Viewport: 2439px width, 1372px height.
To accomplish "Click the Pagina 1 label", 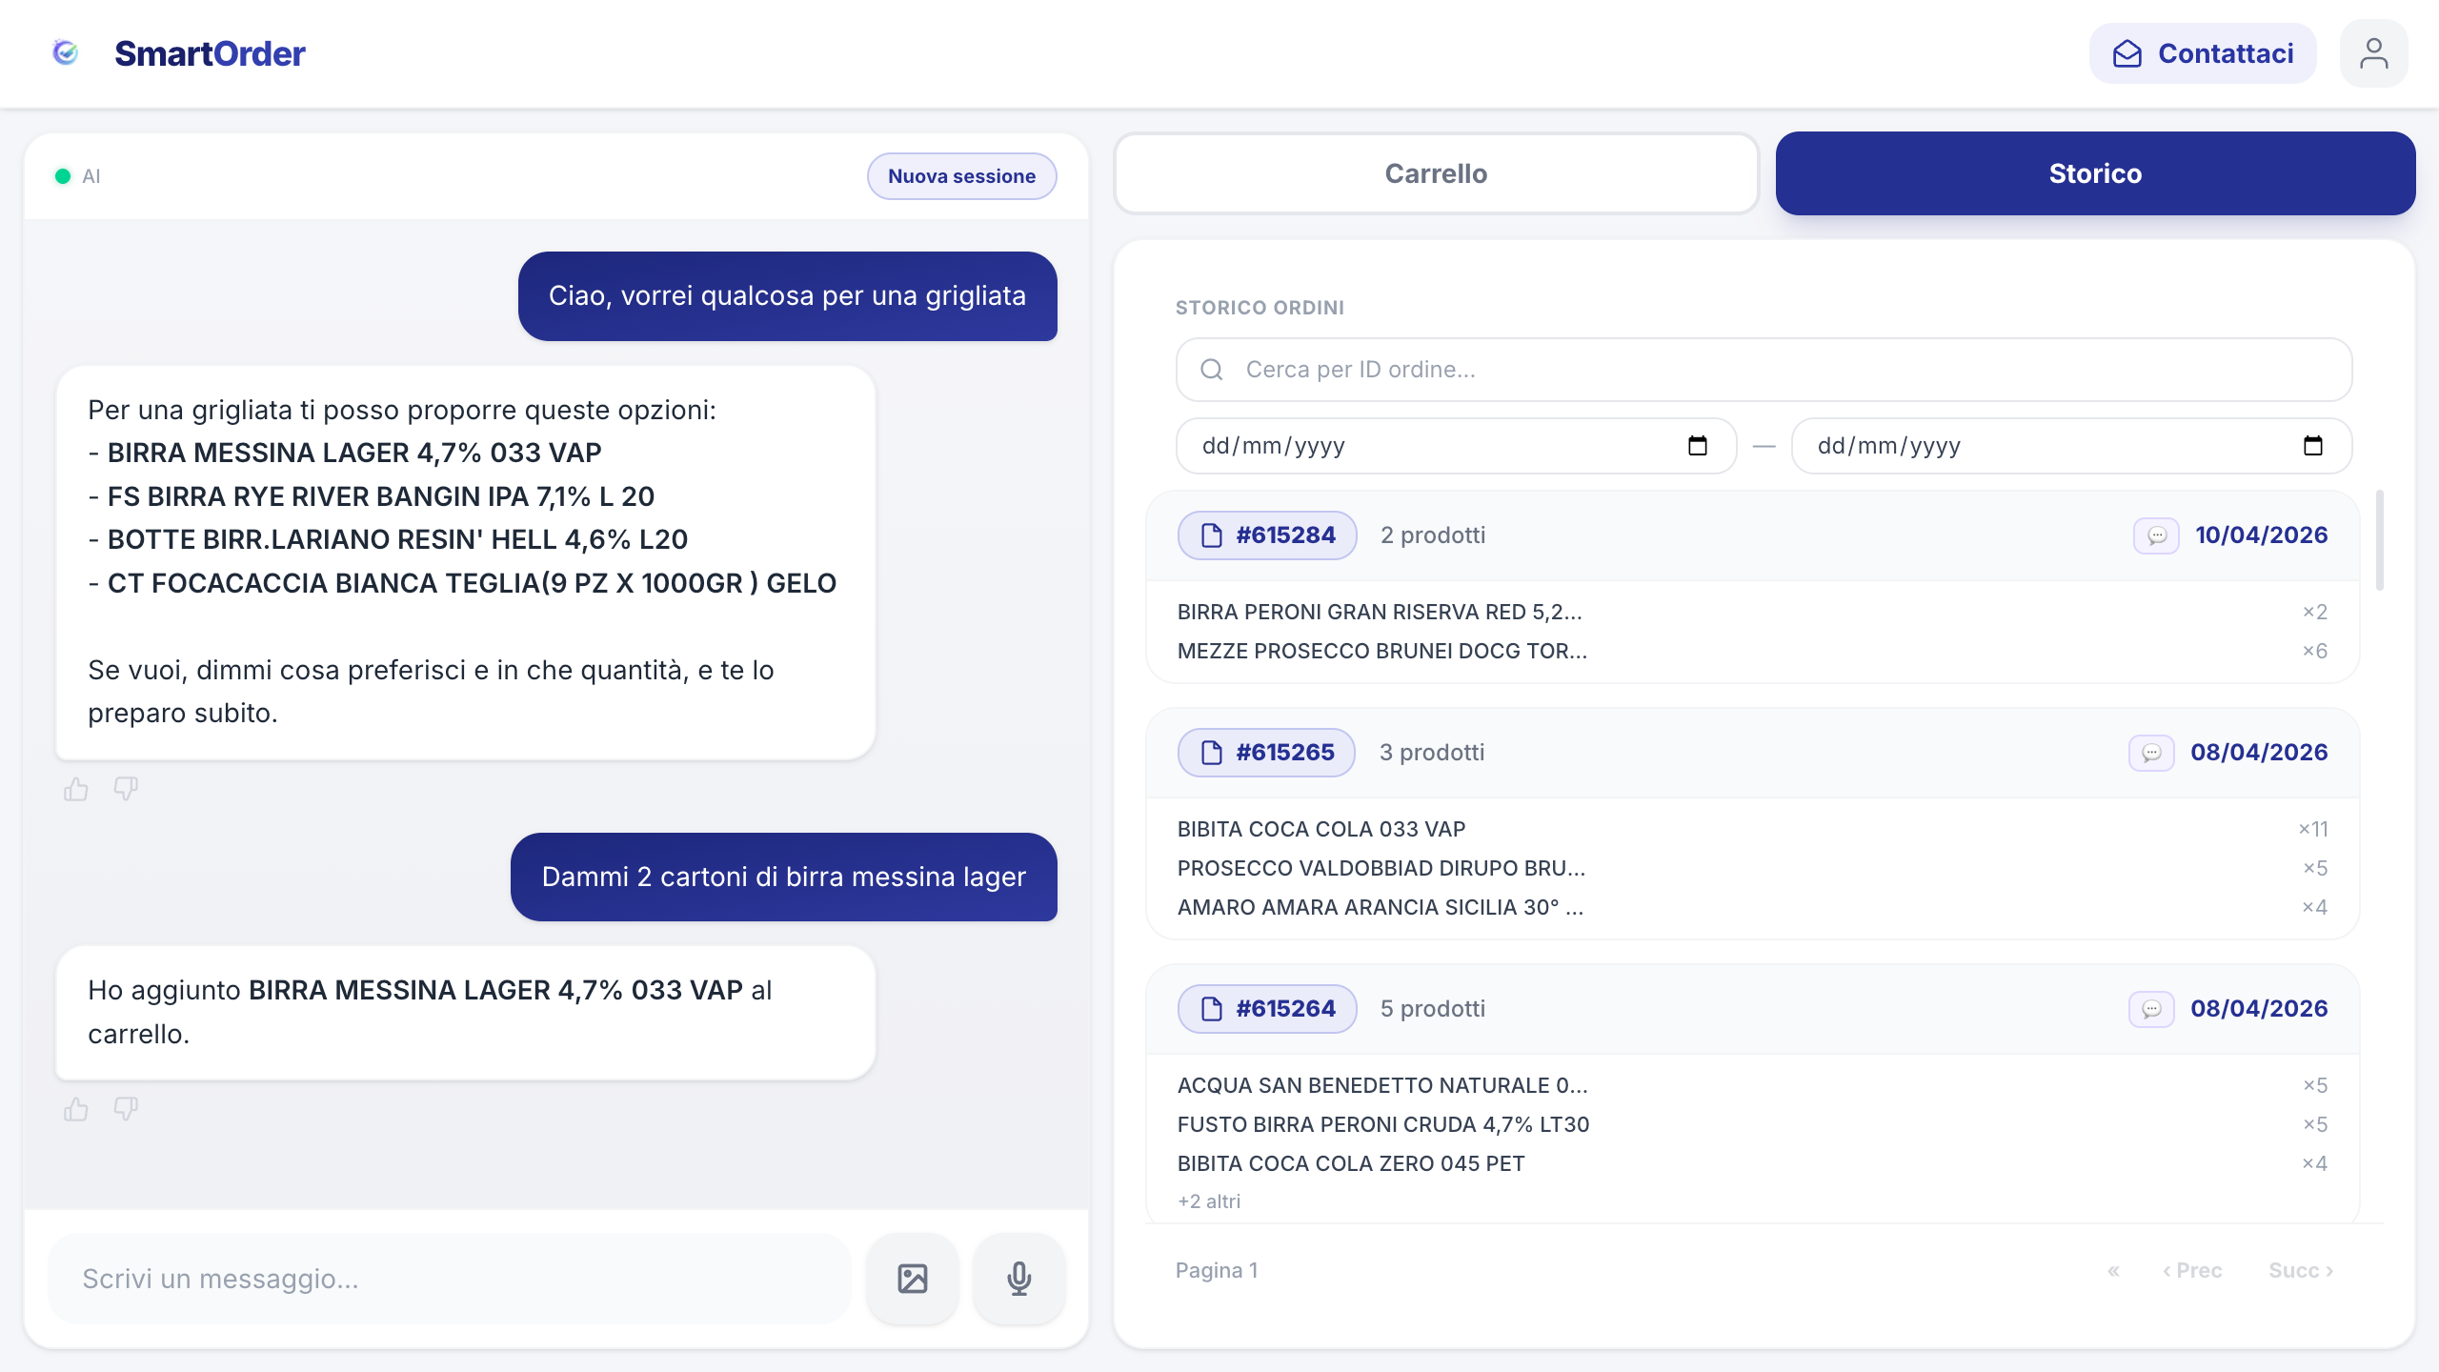I will (x=1217, y=1271).
